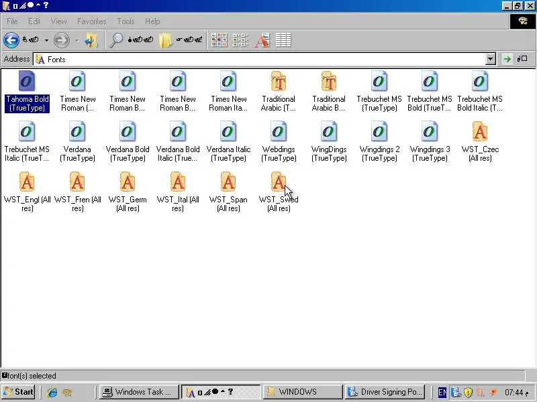Image resolution: width=537 pixels, height=402 pixels.
Task: Expand the Address bar dropdown
Action: point(491,59)
